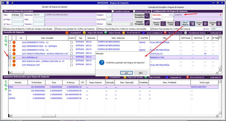Viewport: 226px width, 121px height.
Task: Switch to Consulta de Exceções x Regras tab
Action: point(166,7)
